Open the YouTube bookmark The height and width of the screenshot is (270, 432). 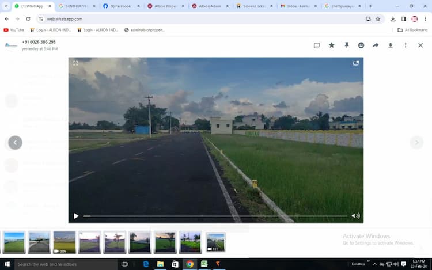14,30
